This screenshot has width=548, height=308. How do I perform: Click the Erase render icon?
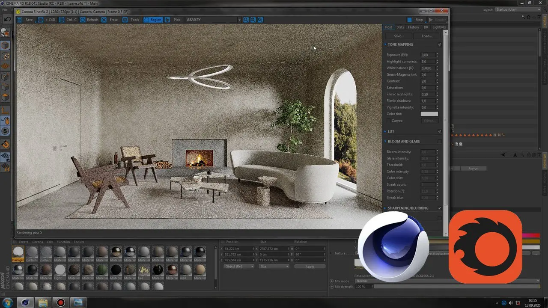(x=104, y=20)
